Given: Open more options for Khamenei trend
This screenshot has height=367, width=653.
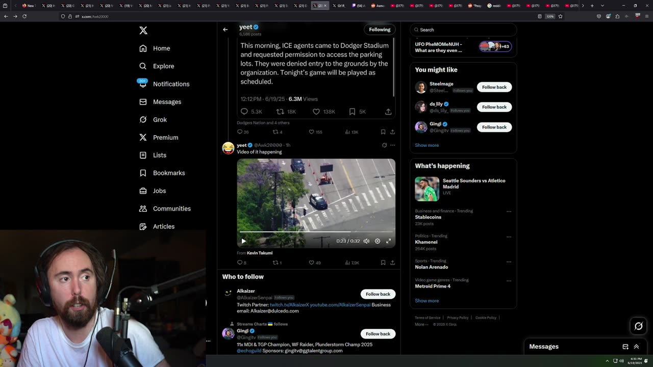Looking at the screenshot, I should 509,237.
